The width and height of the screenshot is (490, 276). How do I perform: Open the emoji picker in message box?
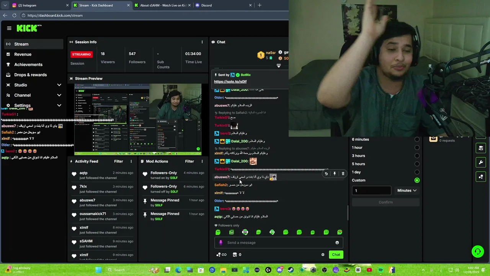tap(337, 242)
